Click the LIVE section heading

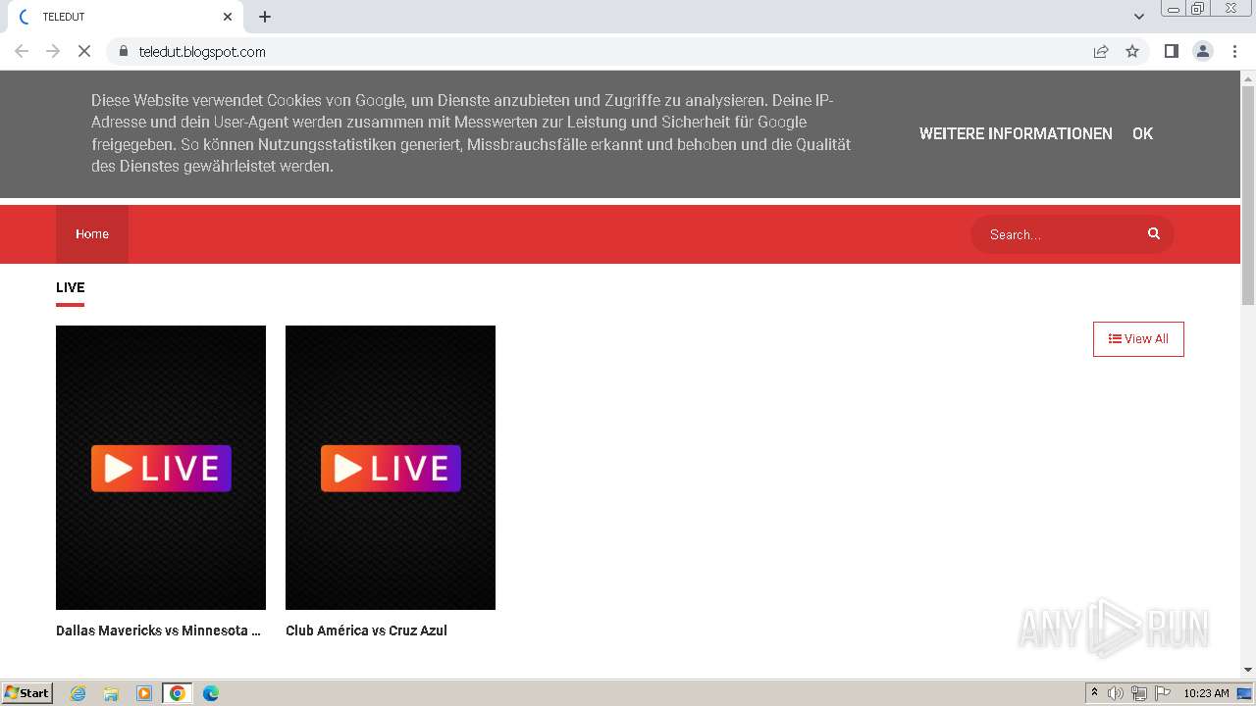[70, 287]
